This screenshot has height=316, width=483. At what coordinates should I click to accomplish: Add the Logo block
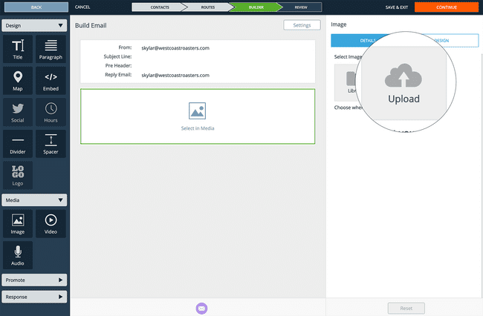[x=18, y=176]
